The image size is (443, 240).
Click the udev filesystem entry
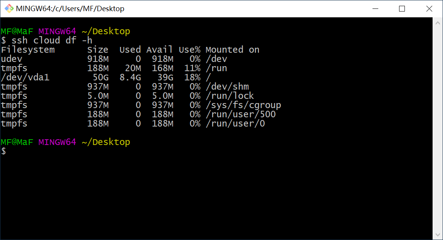pos(12,59)
